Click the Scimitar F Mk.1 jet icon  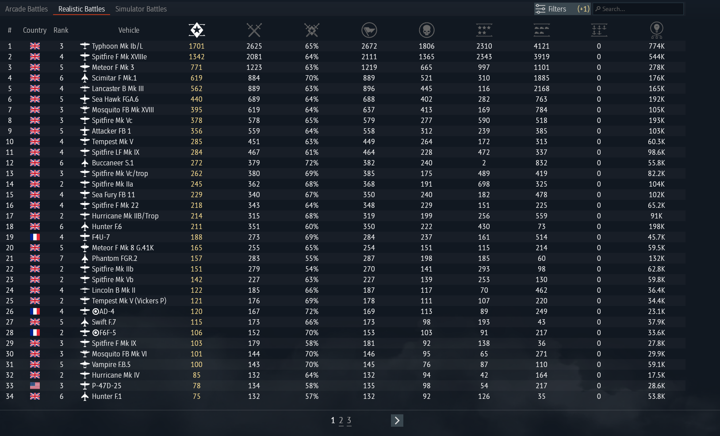point(85,78)
